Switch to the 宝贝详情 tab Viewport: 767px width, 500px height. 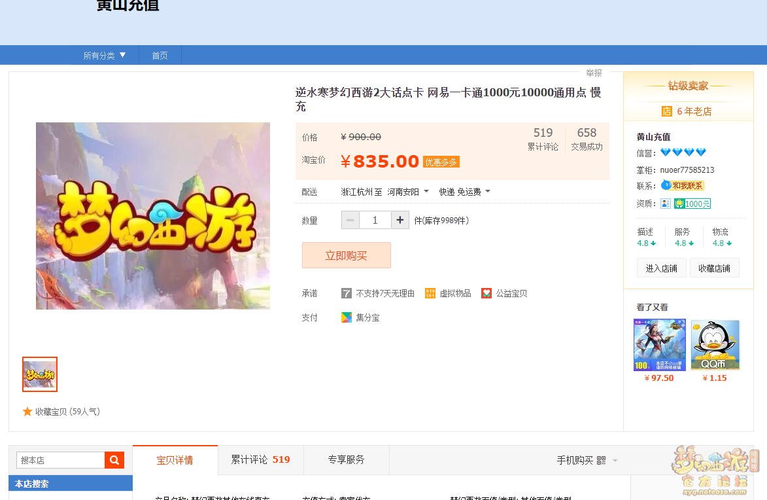[175, 460]
